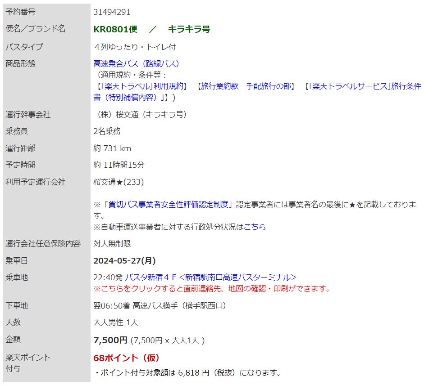
Task: Click the 金額 label
Action: tap(13, 340)
